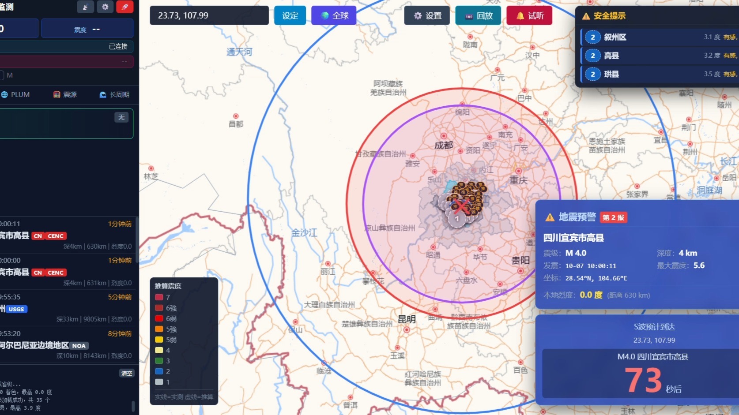The height and width of the screenshot is (415, 739).
Task: Click the log panel scrollbar
Action: (133, 406)
